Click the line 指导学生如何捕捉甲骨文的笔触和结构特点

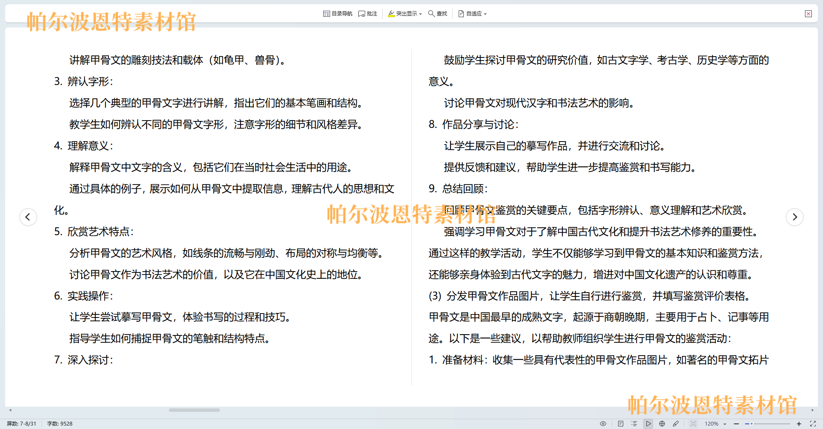click(170, 338)
